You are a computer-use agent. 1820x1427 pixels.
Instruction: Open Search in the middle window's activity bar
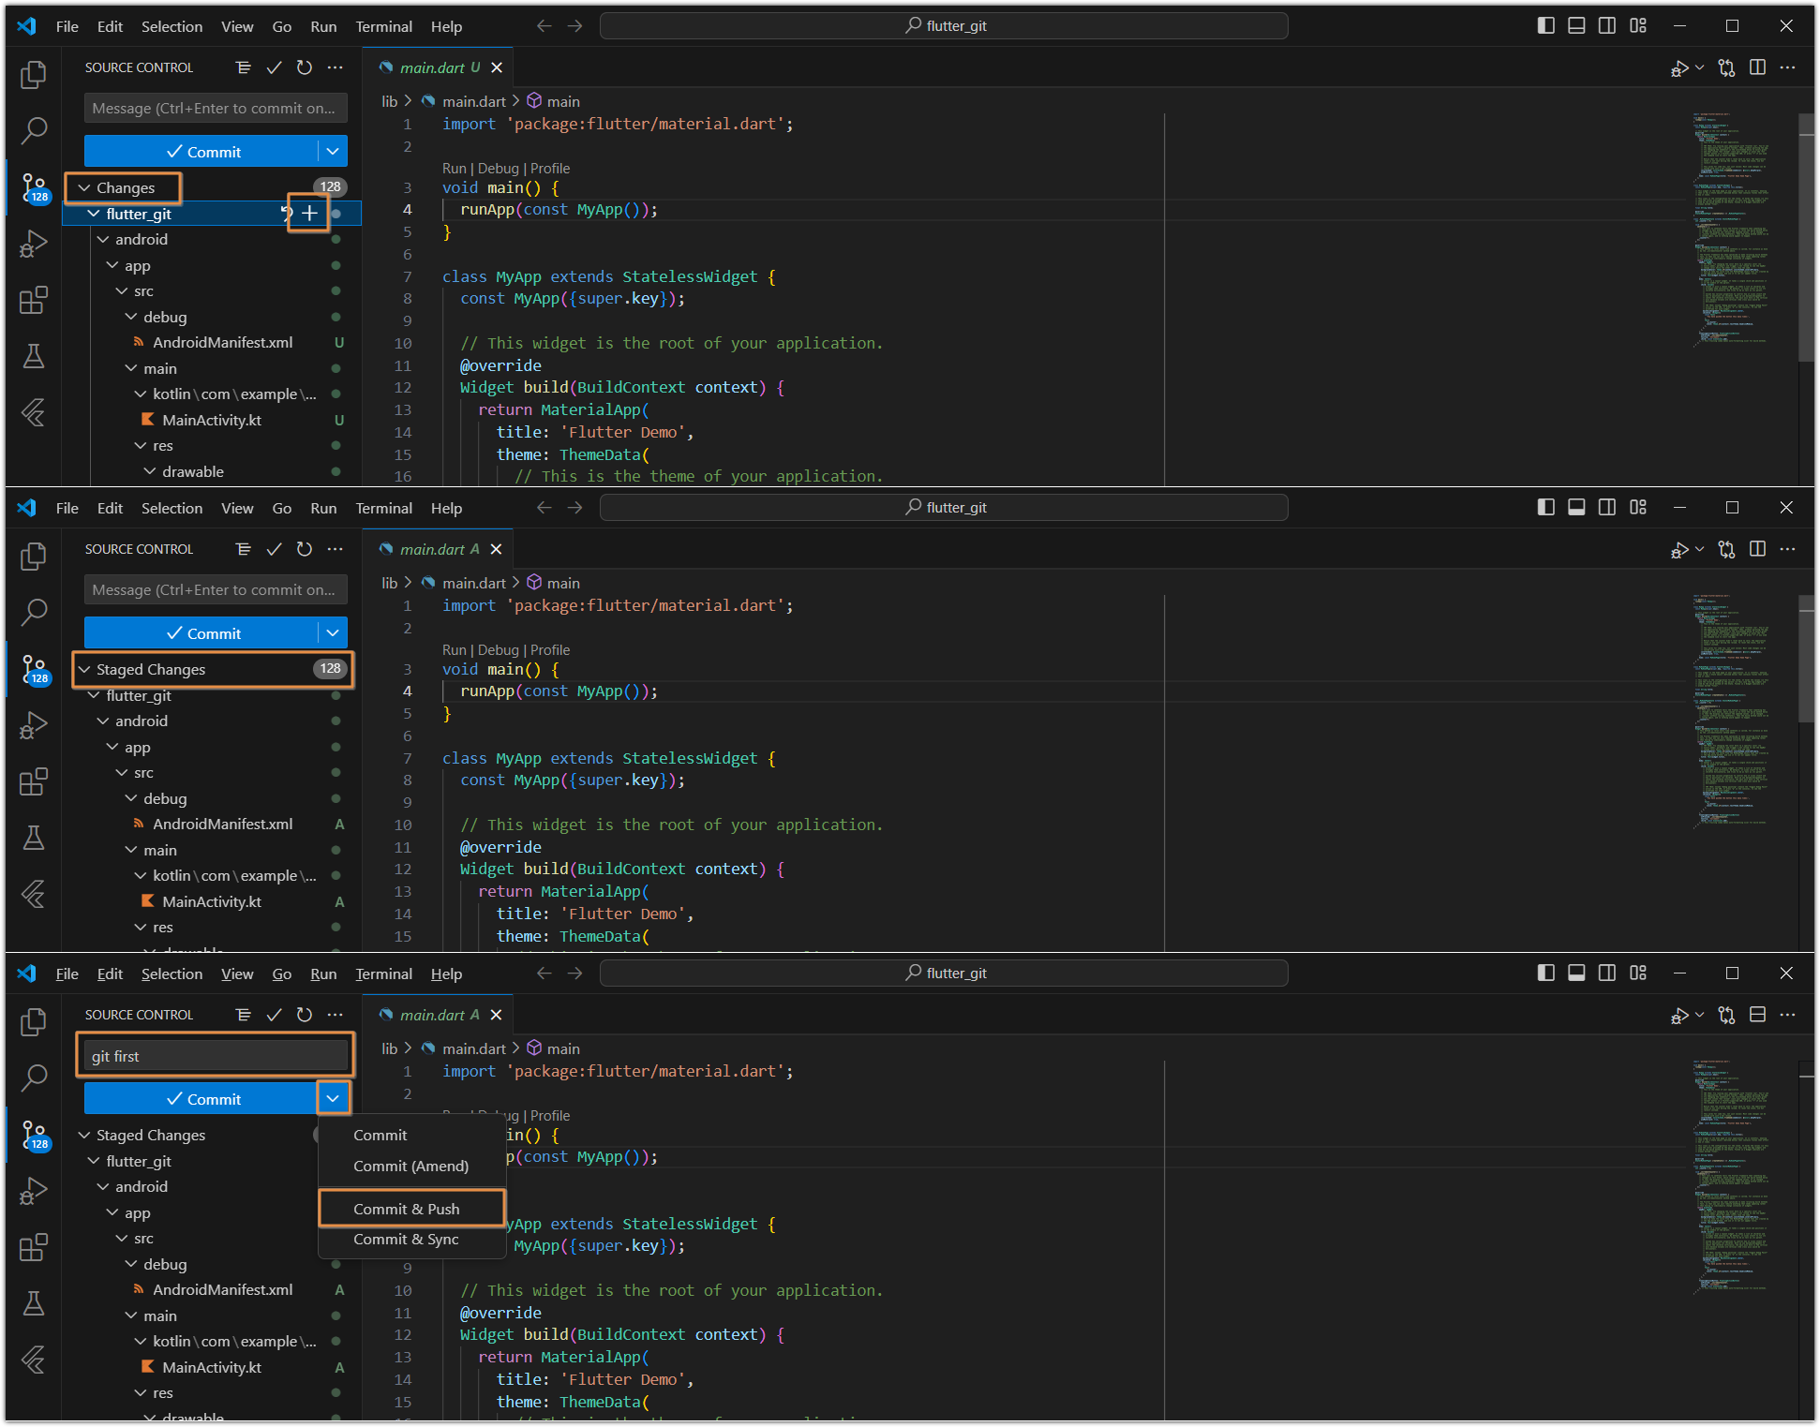pyautogui.click(x=34, y=612)
